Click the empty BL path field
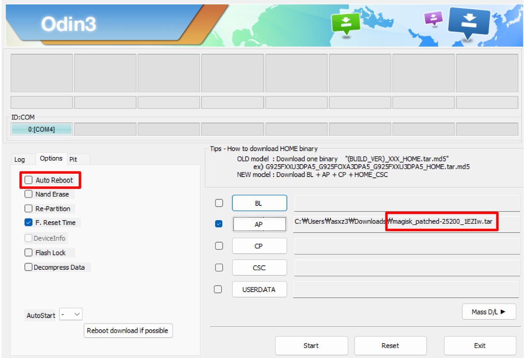Screen dimensions: 524x358 407,203
